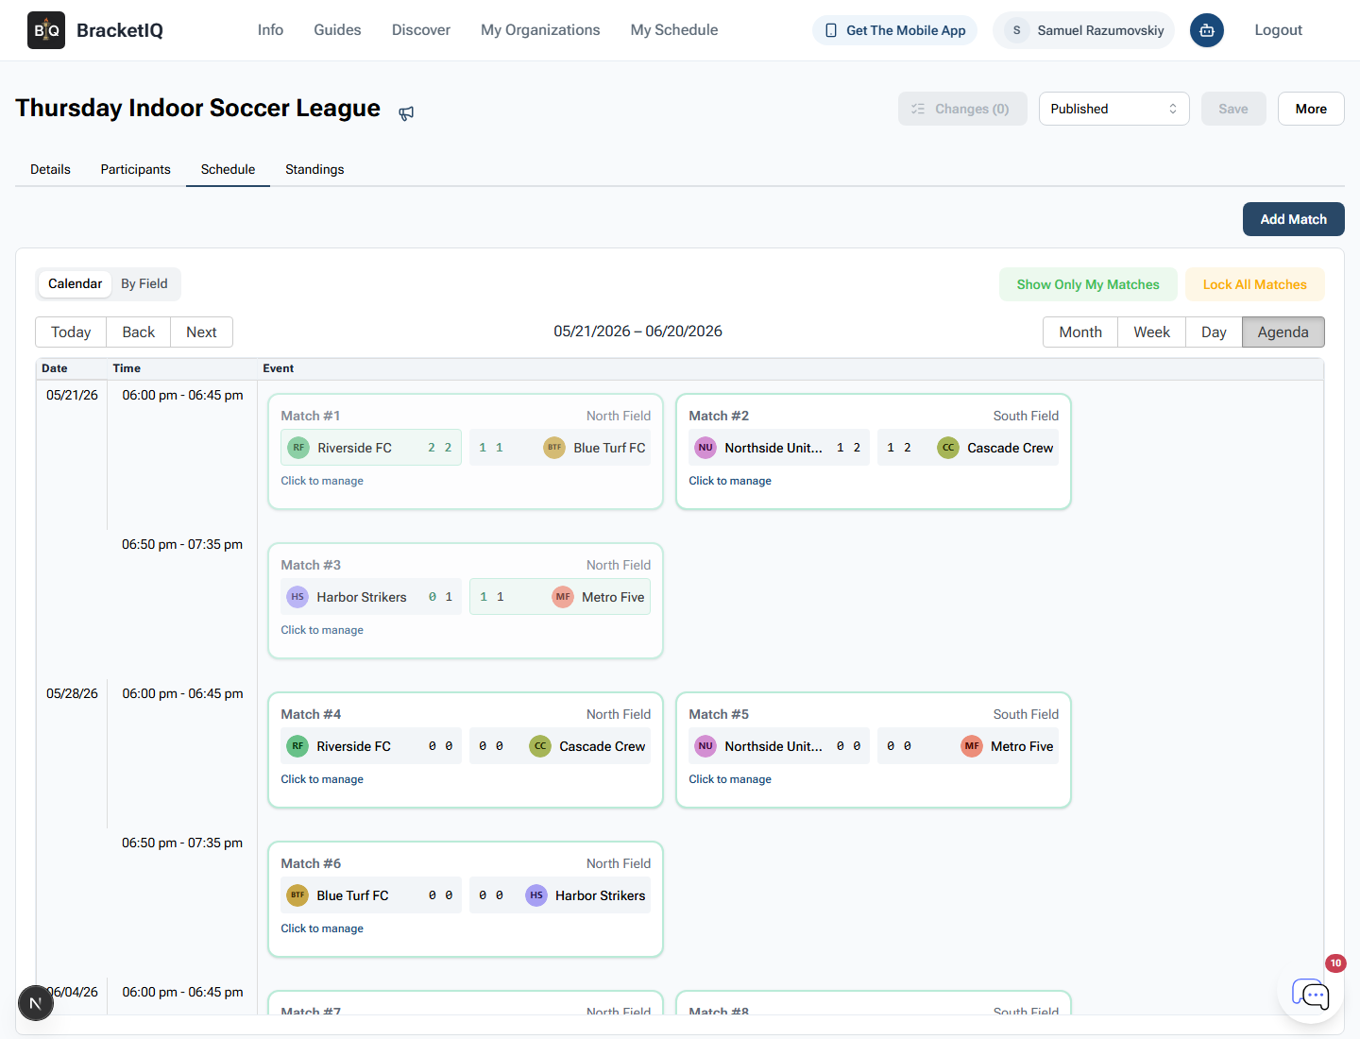
Task: Click the Riverside FC avatar in Match #4
Action: 297,746
